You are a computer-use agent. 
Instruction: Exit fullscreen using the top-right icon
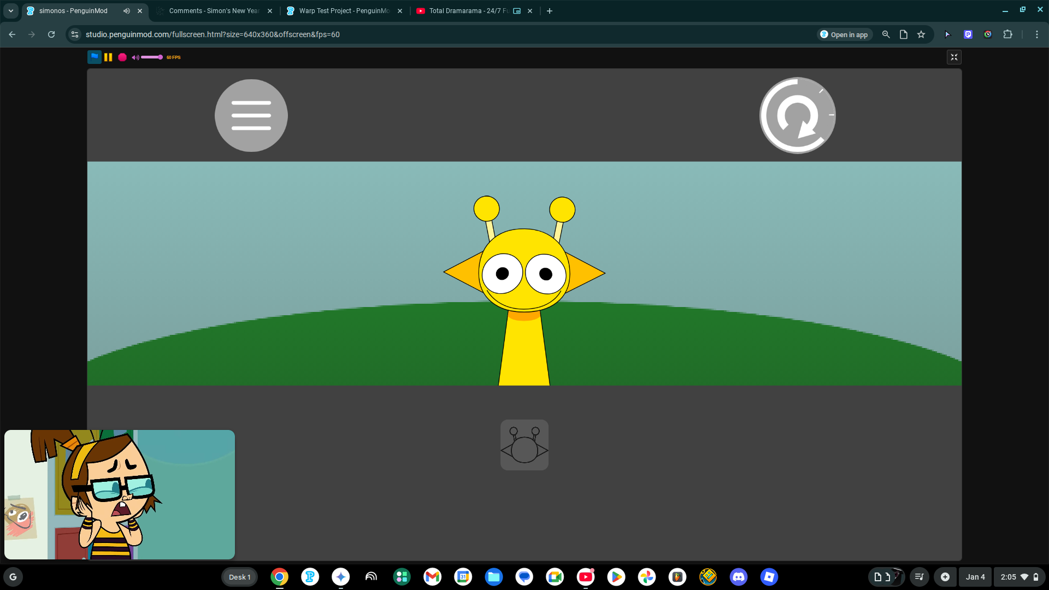954,57
